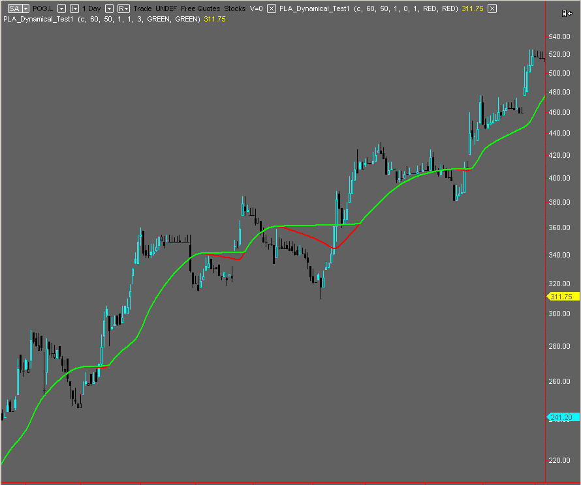Select the Stocks label in the header
Viewport: 581px width, 485px height.
(x=235, y=8)
